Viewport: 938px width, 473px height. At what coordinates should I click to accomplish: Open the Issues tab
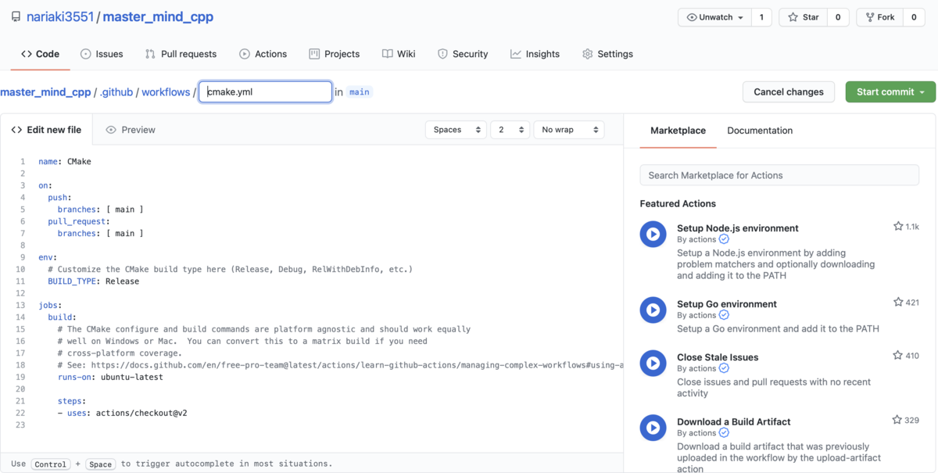[102, 54]
